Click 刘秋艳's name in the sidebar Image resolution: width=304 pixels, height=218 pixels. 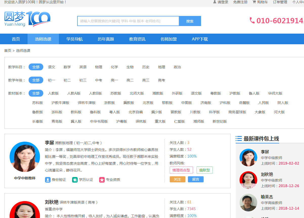pyautogui.click(x=267, y=174)
